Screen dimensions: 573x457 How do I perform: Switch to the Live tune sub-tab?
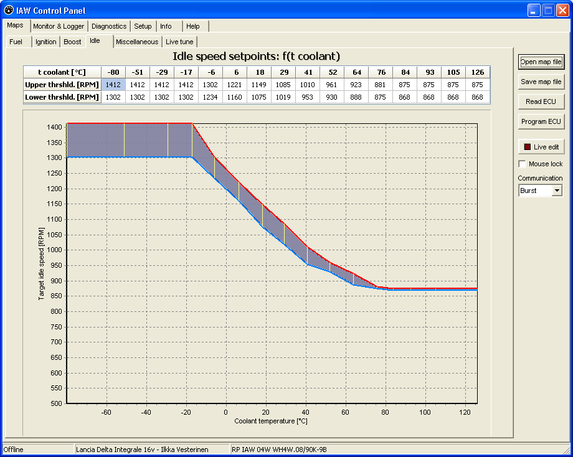pos(179,42)
